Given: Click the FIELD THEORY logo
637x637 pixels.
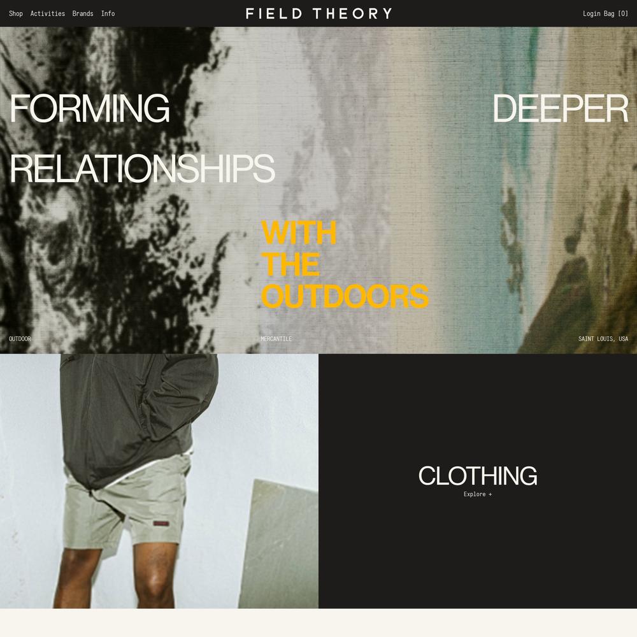Looking at the screenshot, I should pos(319,13).
